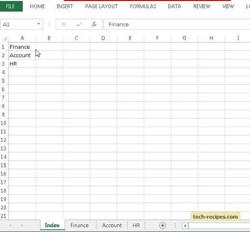Screen dimensions: 250x232
Task: Open the Name Box dropdown arrow
Action: [39, 24]
